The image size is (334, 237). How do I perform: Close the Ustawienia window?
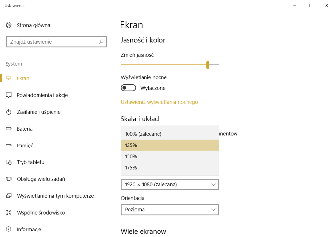(x=326, y=5)
